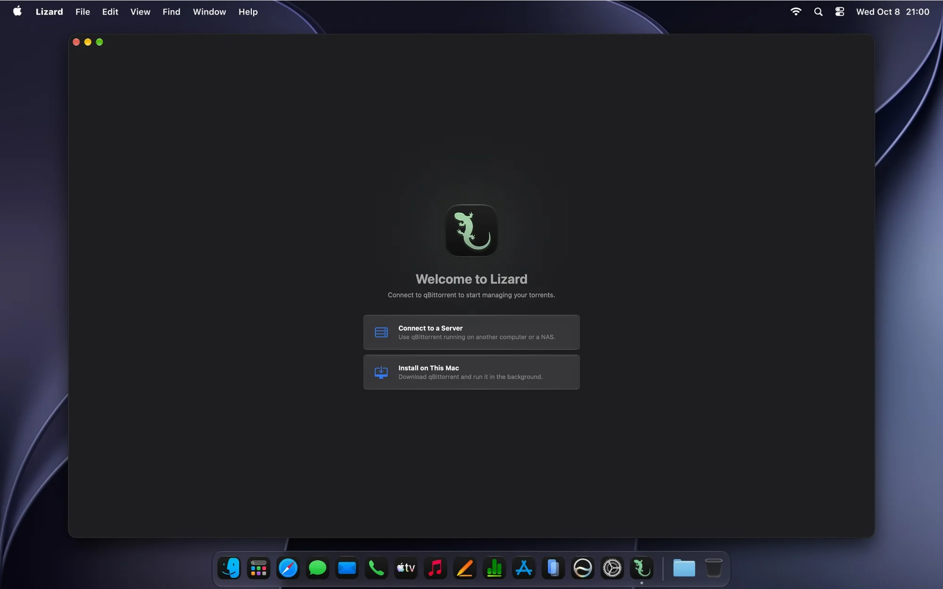Open the Lizard app menu
The width and height of the screenshot is (943, 589).
(x=49, y=12)
